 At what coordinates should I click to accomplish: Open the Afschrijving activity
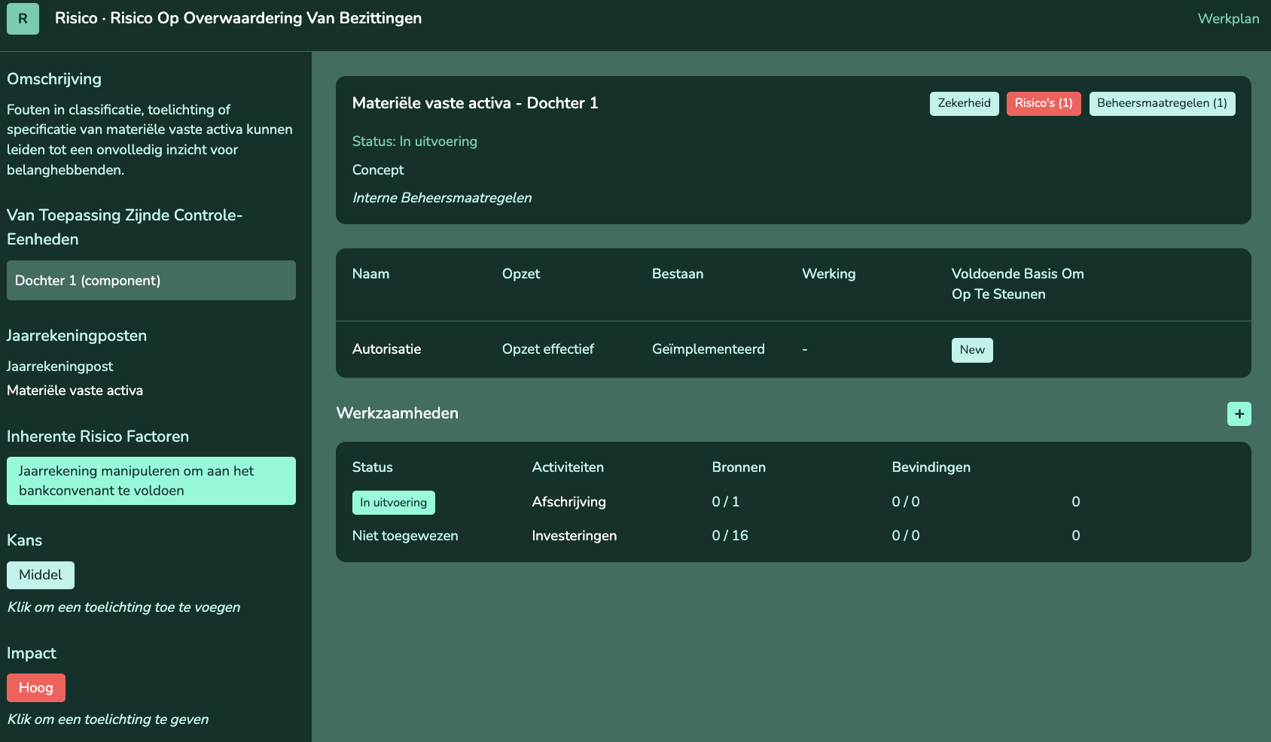(x=568, y=502)
